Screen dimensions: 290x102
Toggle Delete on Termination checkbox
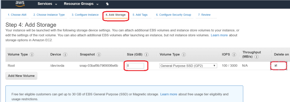tap(276, 65)
